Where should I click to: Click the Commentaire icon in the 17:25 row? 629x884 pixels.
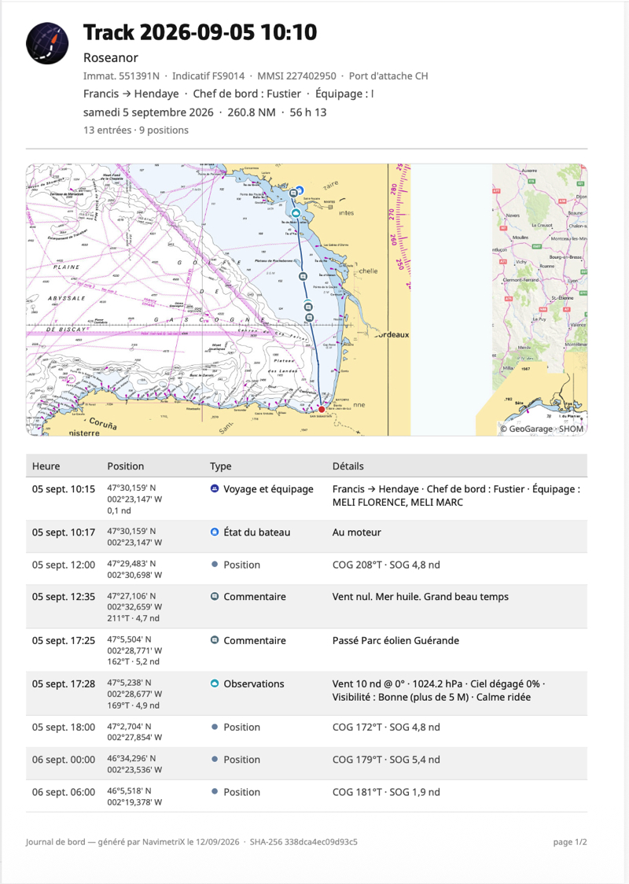[214, 640]
